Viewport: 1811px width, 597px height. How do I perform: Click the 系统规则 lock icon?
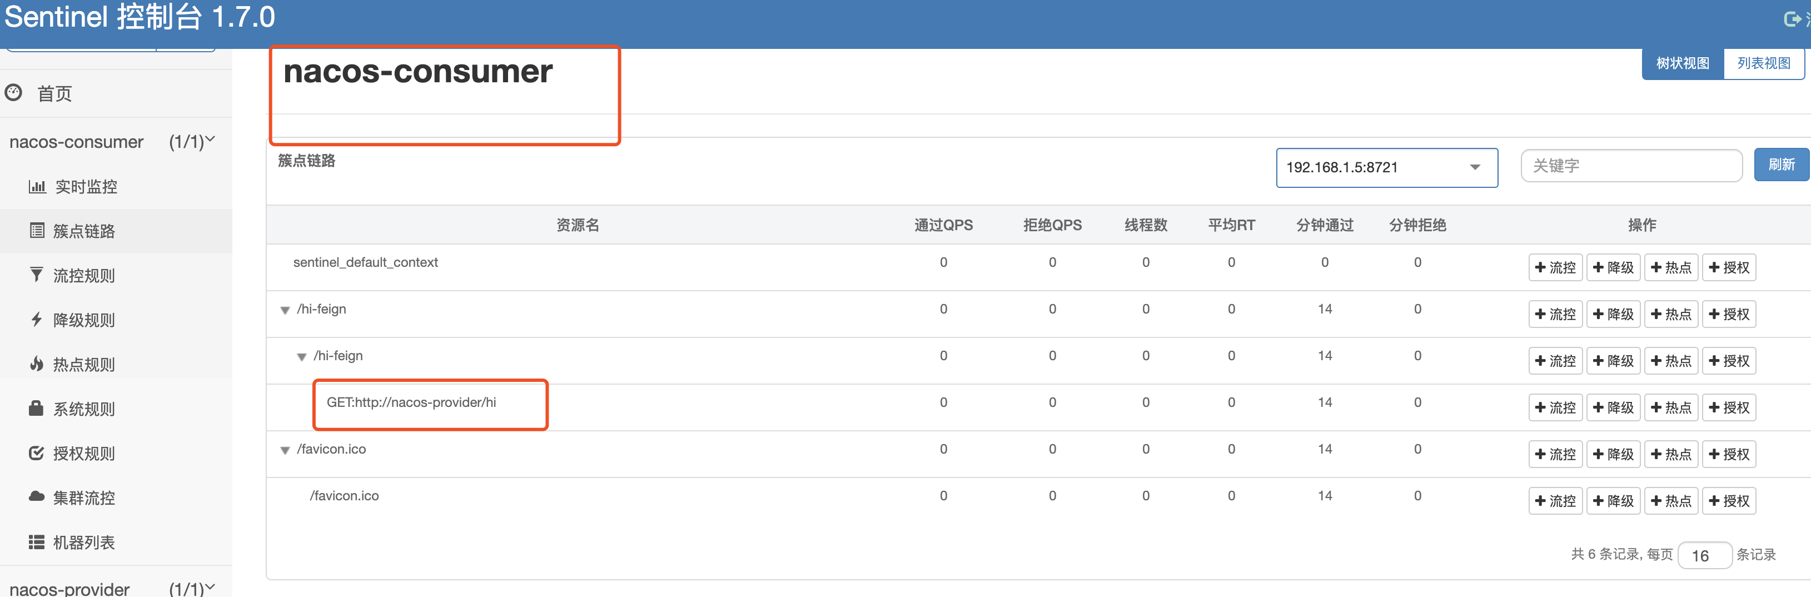coord(37,408)
